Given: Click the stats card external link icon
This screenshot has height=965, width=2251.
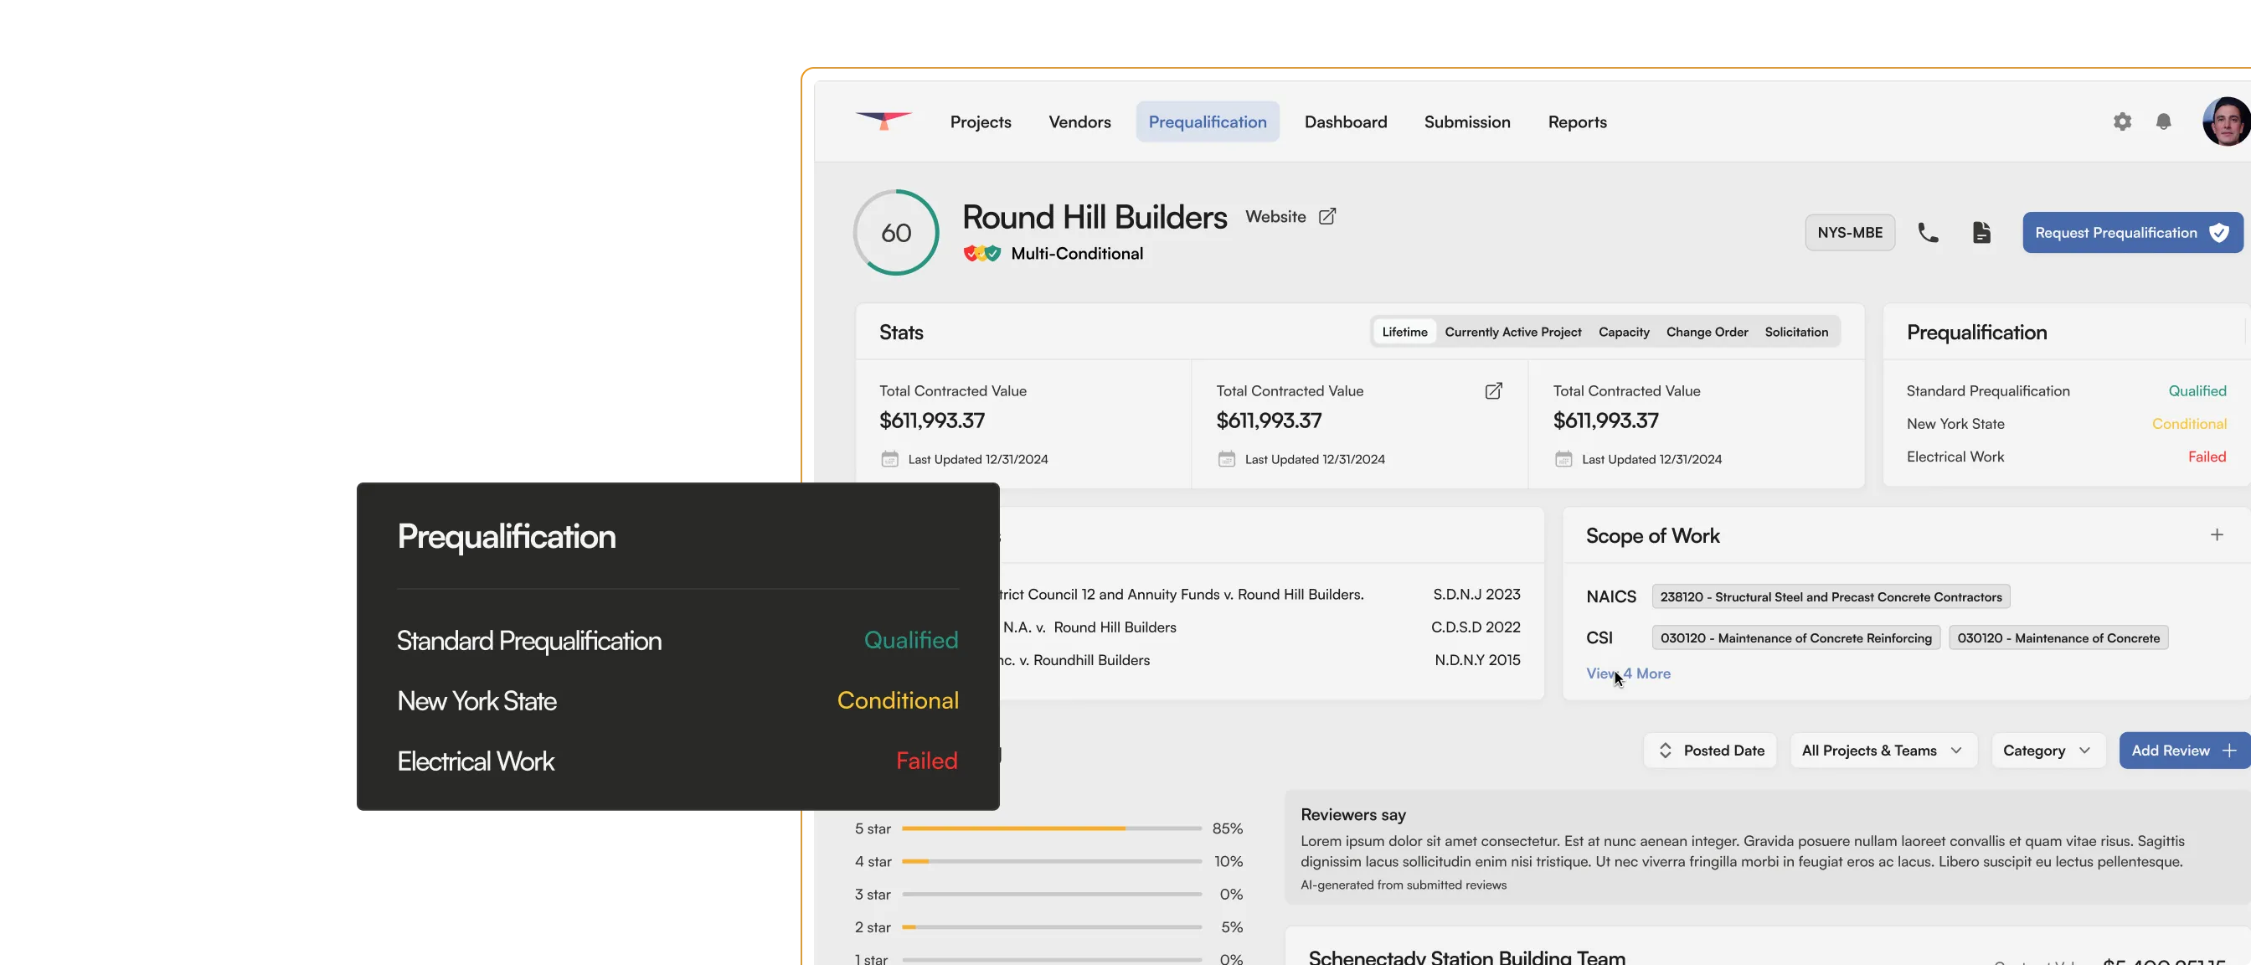Looking at the screenshot, I should 1494,390.
